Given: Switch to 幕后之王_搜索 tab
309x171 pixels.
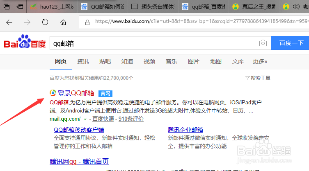Looking at the screenshot, I should pos(254,7).
